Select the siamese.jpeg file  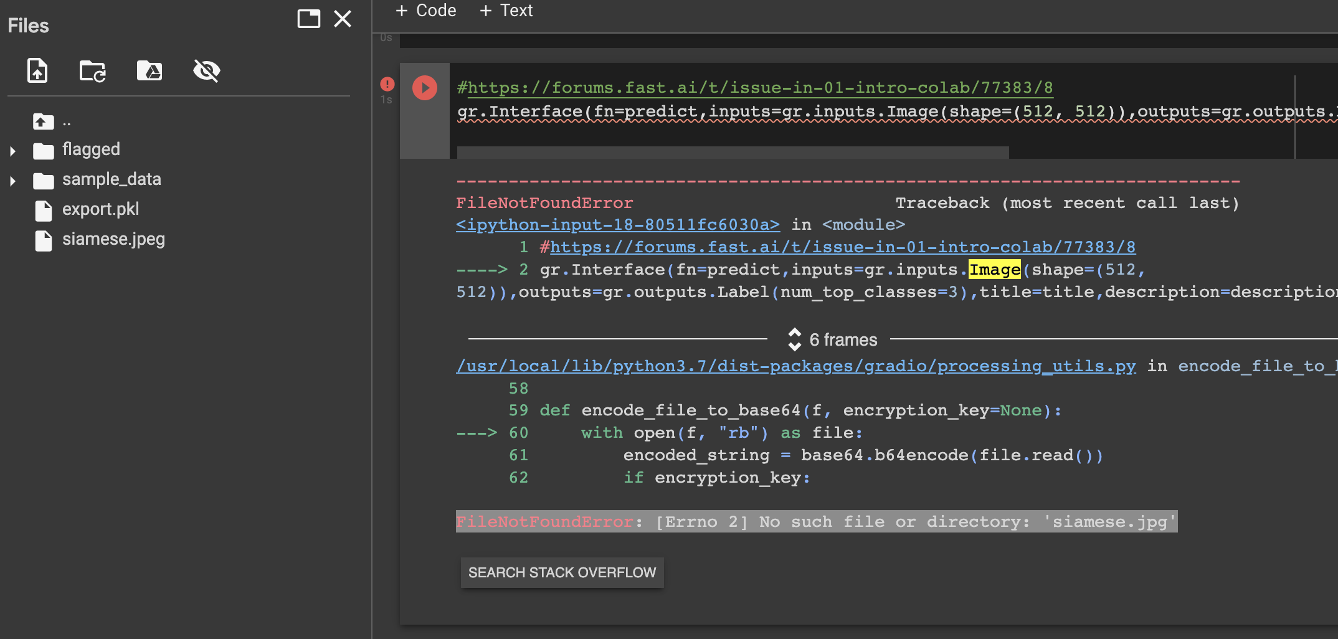point(113,239)
